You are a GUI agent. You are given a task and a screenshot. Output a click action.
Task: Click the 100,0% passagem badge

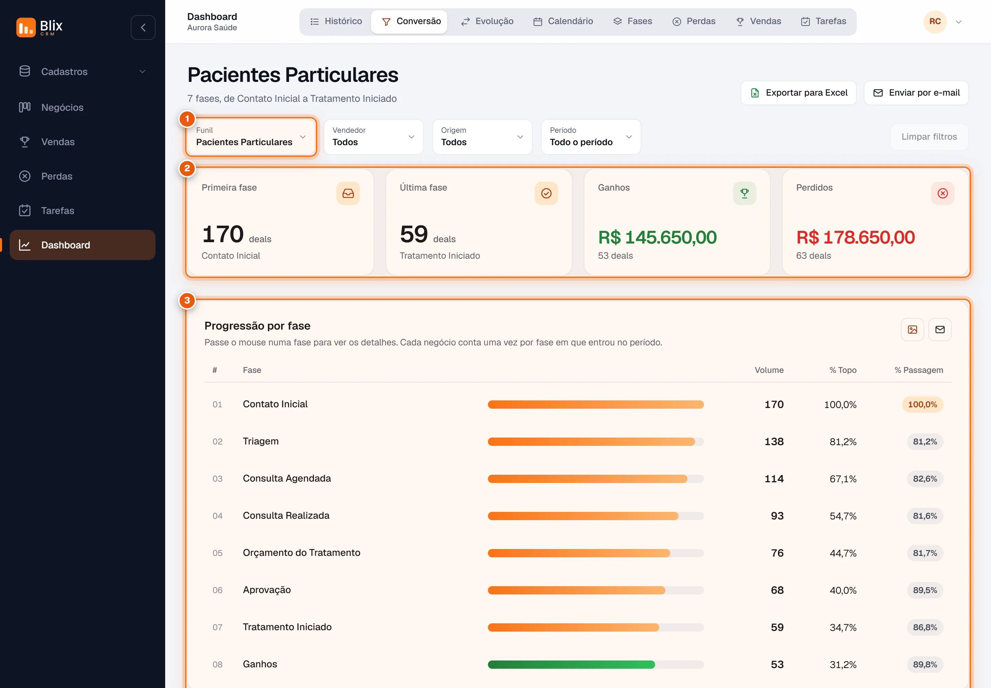tap(923, 404)
